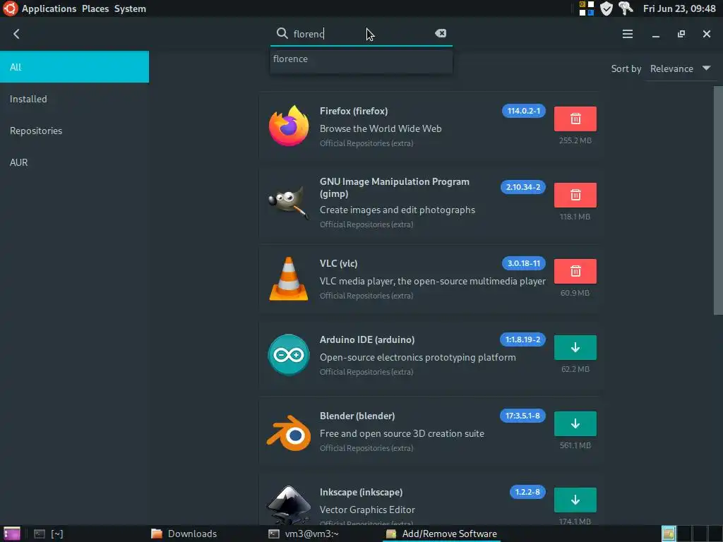Click the vertical scrollbar of package list
This screenshot has height=542, width=723.
(718, 200)
